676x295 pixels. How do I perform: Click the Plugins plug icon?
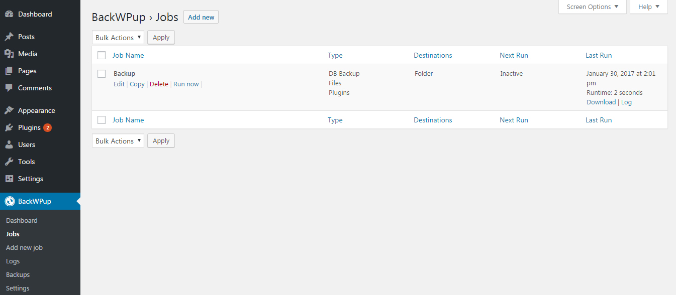click(x=9, y=127)
